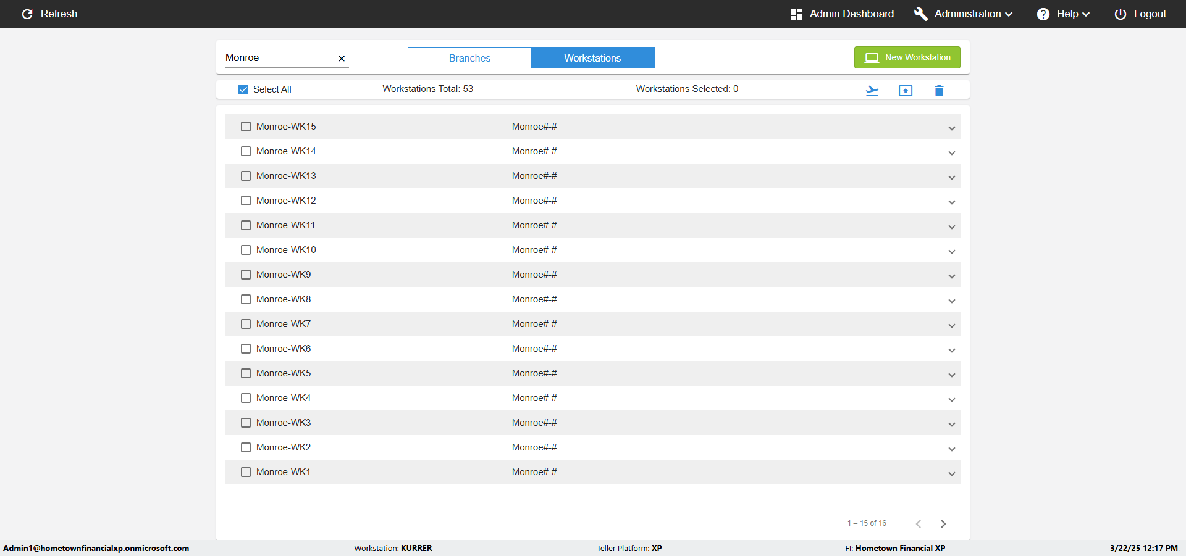Click the Help question mark icon

coord(1043,14)
